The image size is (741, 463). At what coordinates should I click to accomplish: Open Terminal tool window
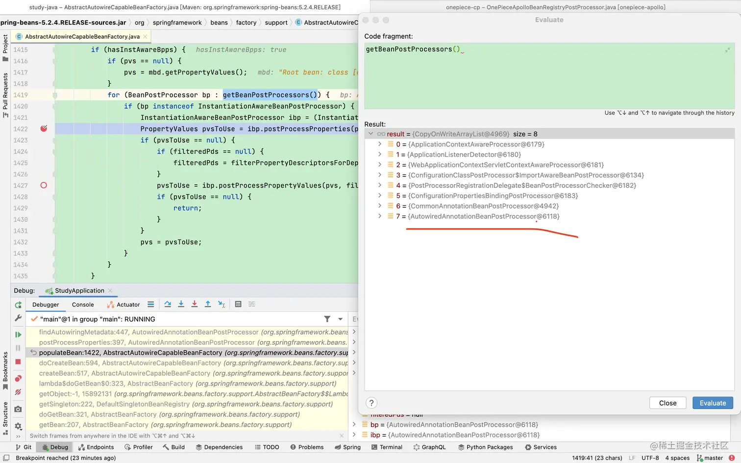(387, 447)
